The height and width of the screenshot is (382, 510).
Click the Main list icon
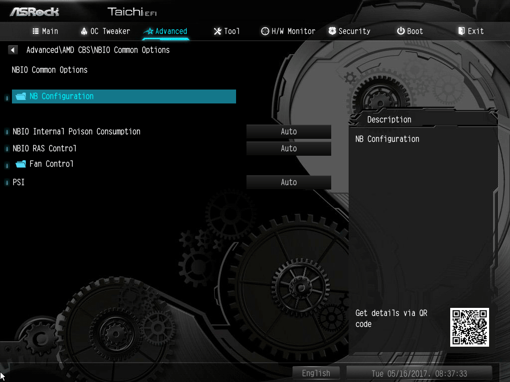[x=35, y=31]
